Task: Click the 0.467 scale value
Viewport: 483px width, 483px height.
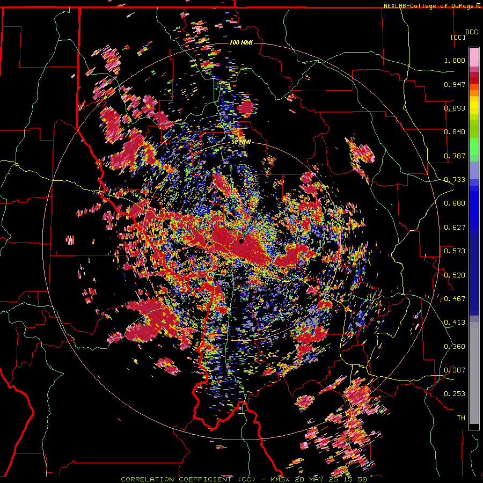Action: [x=455, y=299]
